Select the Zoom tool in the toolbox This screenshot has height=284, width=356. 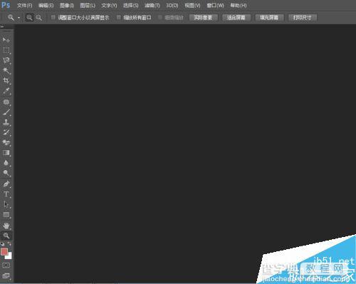pos(6,236)
